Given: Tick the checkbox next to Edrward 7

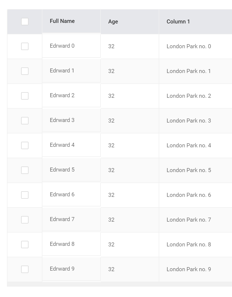Looking at the screenshot, I should point(24,219).
